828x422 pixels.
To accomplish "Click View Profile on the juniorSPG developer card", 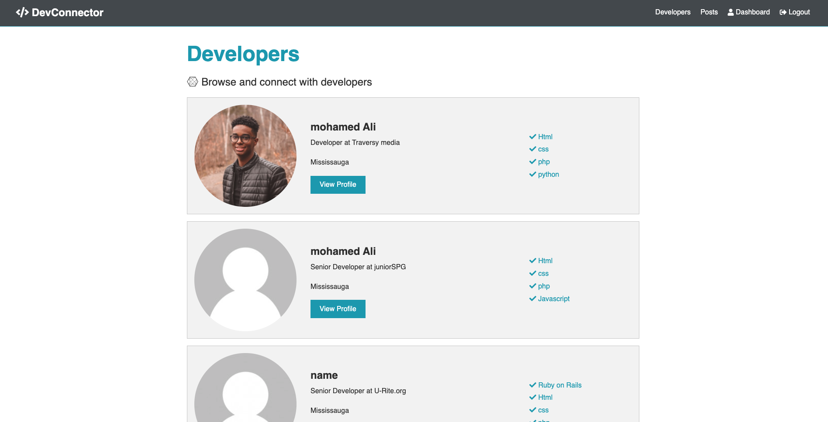I will pos(338,309).
